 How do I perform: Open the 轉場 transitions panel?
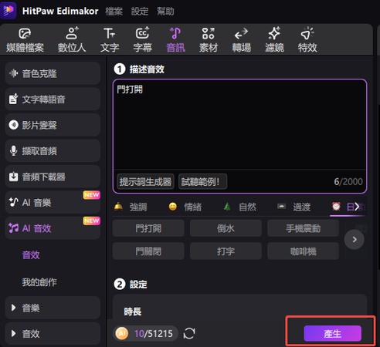[242, 40]
